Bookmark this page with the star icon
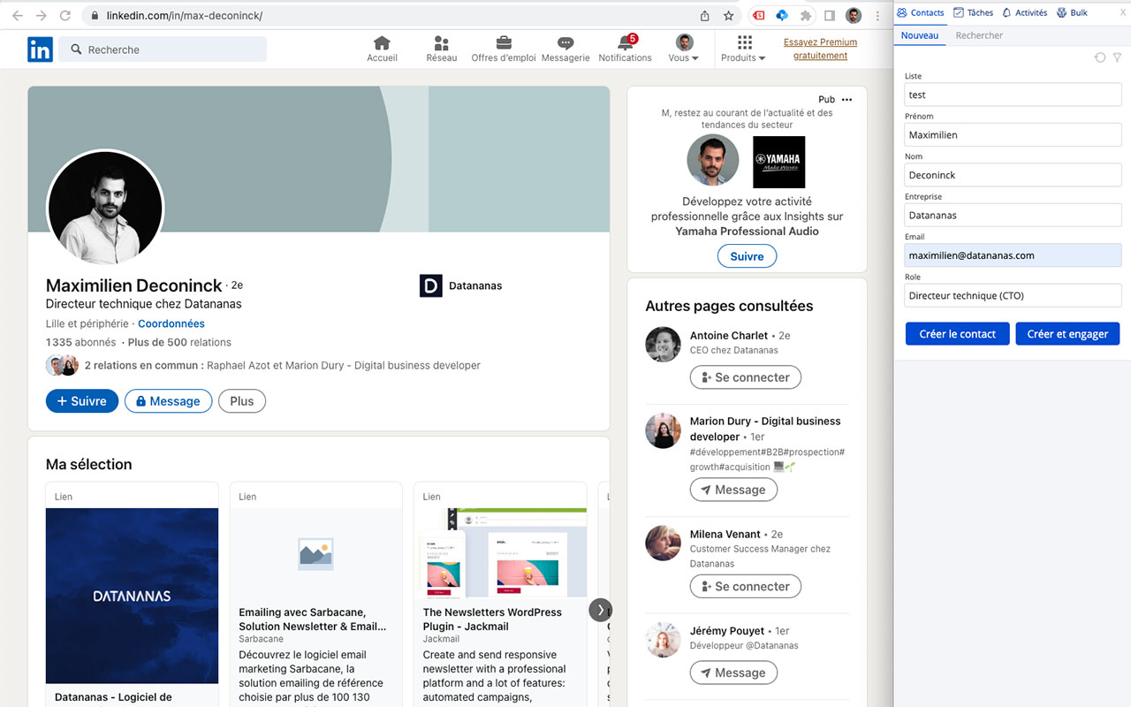Viewport: 1131px width, 707px height. 729,16
